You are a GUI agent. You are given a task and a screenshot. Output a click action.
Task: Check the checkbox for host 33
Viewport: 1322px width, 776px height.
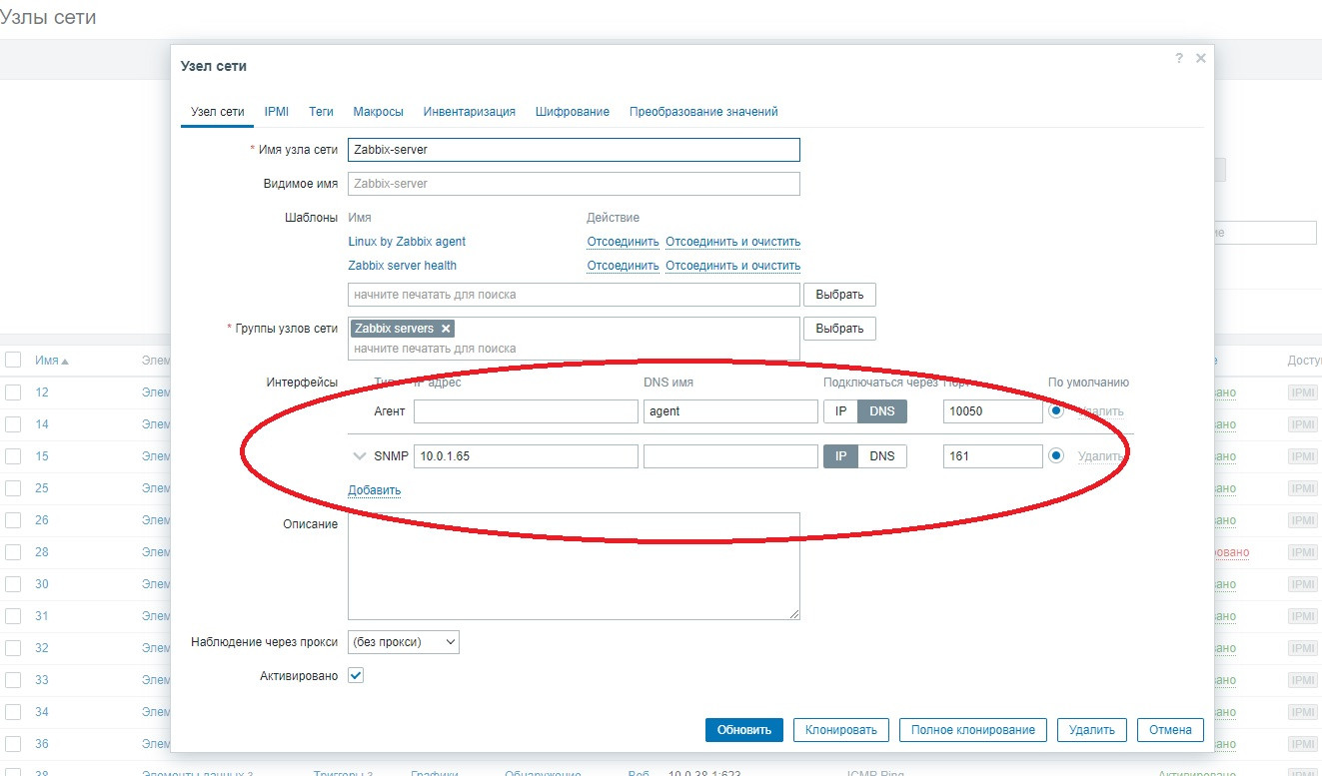[13, 680]
